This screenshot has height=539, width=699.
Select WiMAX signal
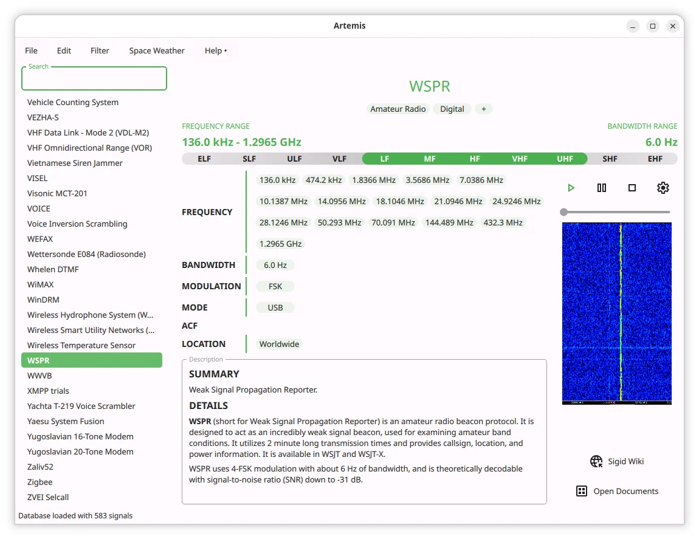click(x=92, y=284)
